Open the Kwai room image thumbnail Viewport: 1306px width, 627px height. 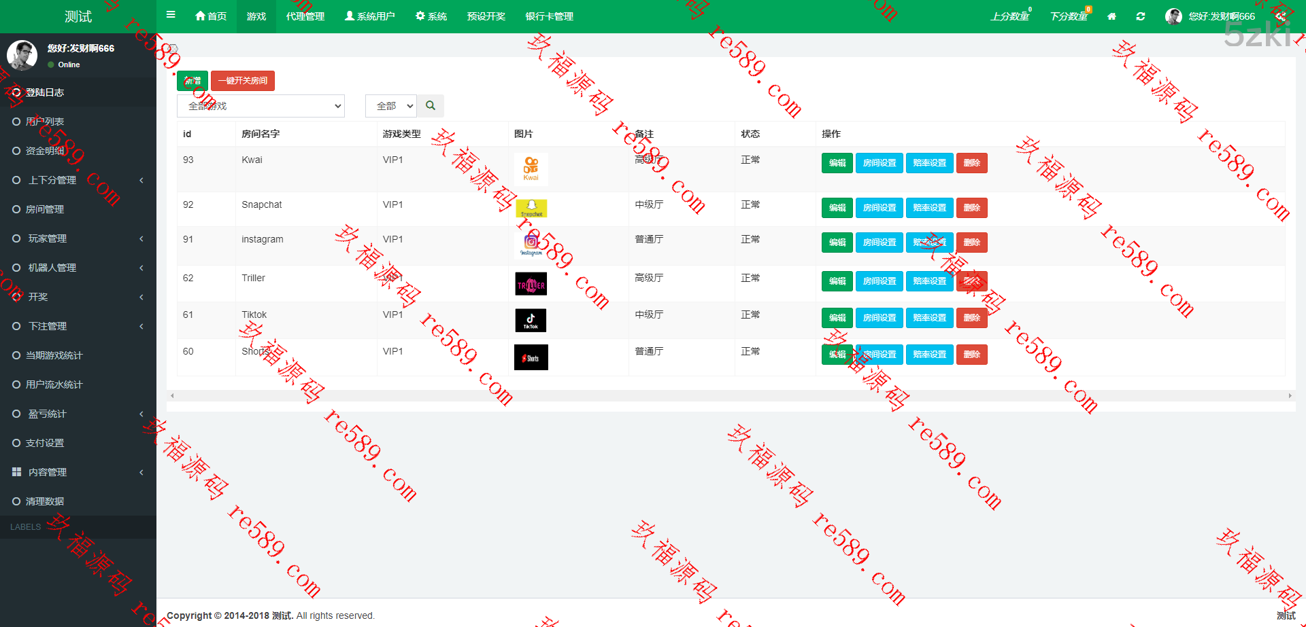tap(531, 168)
